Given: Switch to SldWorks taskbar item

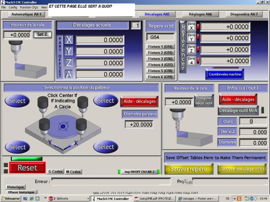Looking at the screenshot, I should coord(69,199).
